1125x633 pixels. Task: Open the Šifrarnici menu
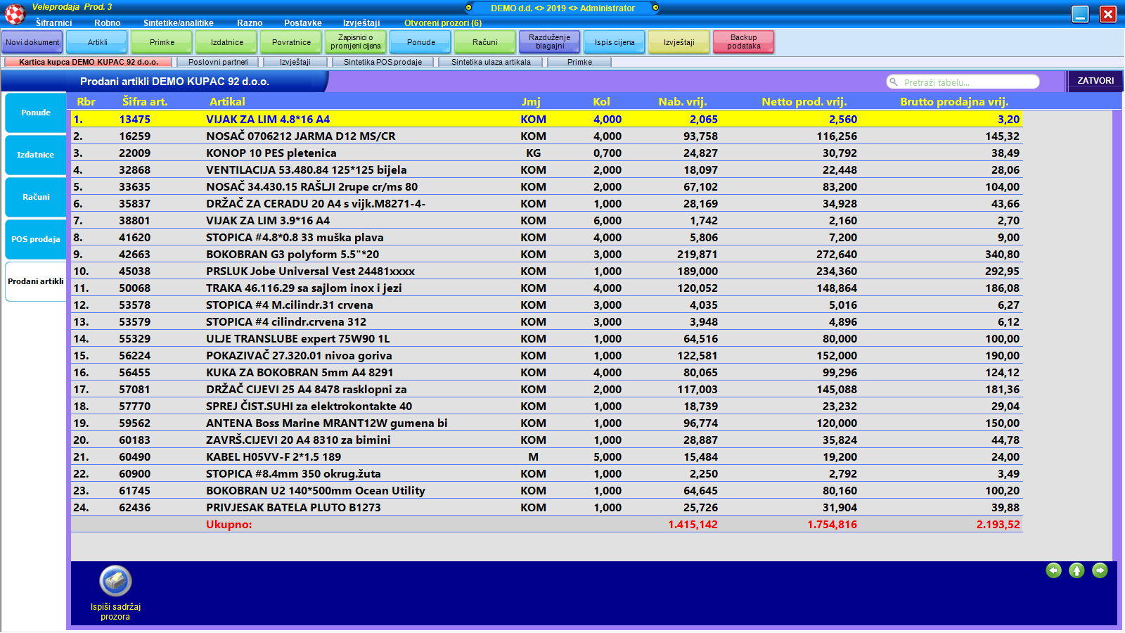click(x=53, y=23)
